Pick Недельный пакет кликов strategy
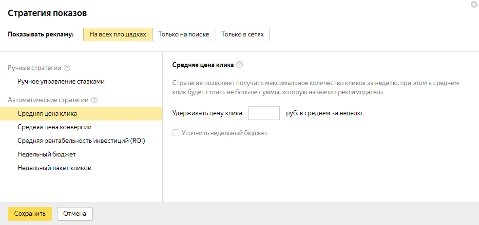Screen dimensions: 479x225 pyautogui.click(x=54, y=168)
